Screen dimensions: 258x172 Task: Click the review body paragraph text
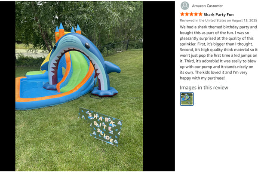[218, 52]
